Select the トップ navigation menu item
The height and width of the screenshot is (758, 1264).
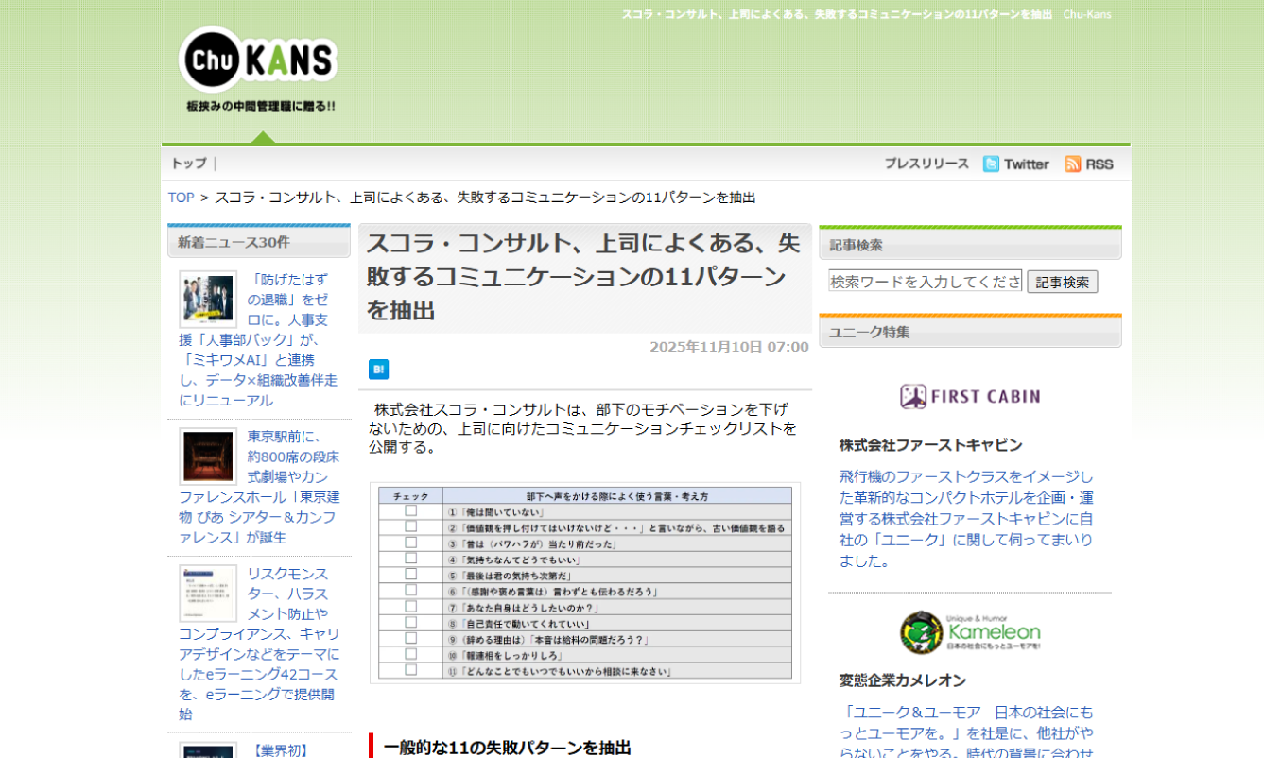click(189, 164)
